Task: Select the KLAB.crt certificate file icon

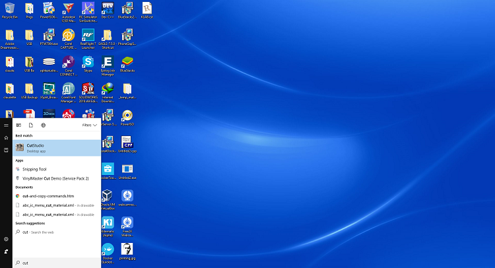Action: pyautogui.click(x=147, y=11)
